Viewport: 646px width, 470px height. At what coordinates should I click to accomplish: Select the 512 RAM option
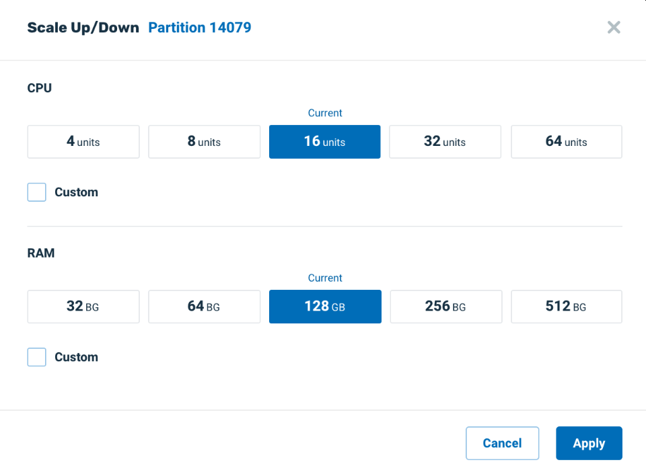tap(566, 307)
